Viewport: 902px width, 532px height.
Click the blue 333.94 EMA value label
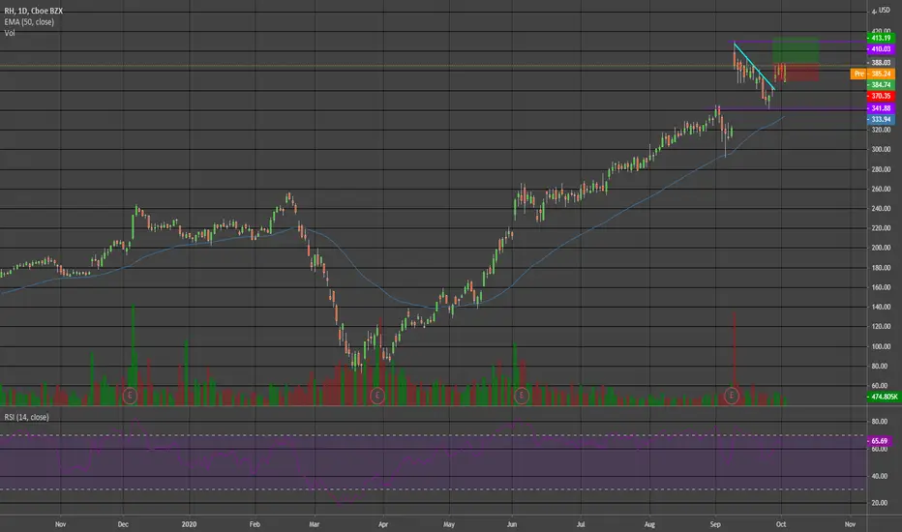[x=881, y=120]
